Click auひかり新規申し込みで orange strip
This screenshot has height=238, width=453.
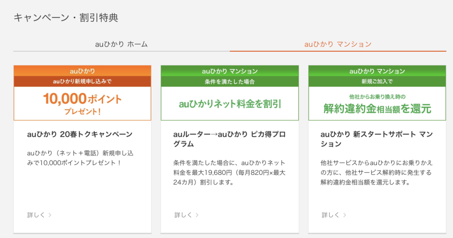82,81
